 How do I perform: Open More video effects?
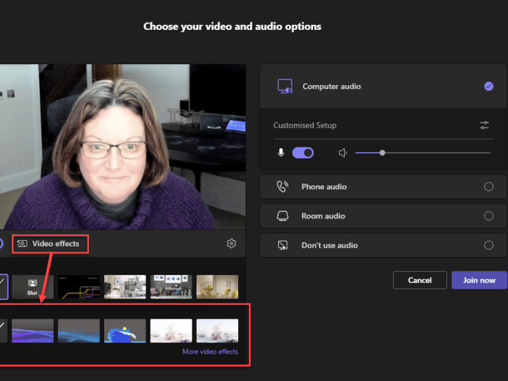click(210, 351)
